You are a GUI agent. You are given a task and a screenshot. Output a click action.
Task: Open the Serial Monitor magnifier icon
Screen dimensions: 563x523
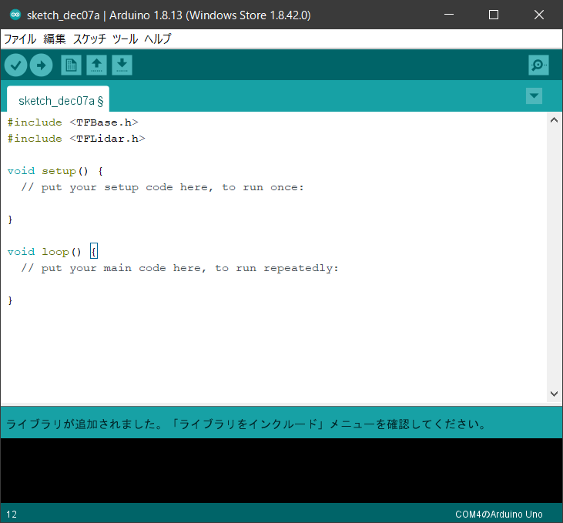538,65
